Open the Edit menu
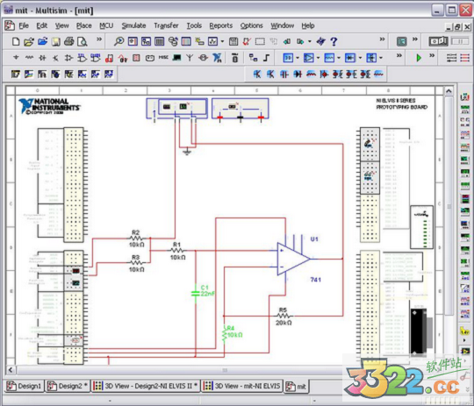474x406 pixels. (x=42, y=25)
